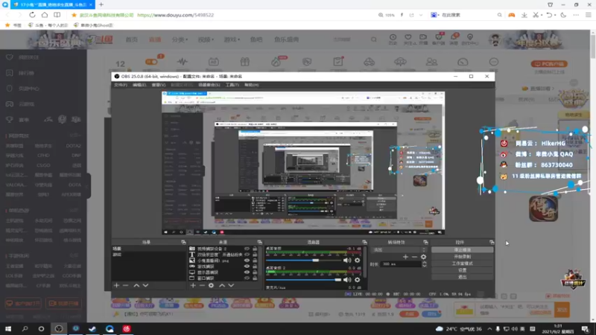Screen dimensions: 596x335
Task: Adjust transition duration stepper arrows
Action: pyautogui.click(x=424, y=264)
